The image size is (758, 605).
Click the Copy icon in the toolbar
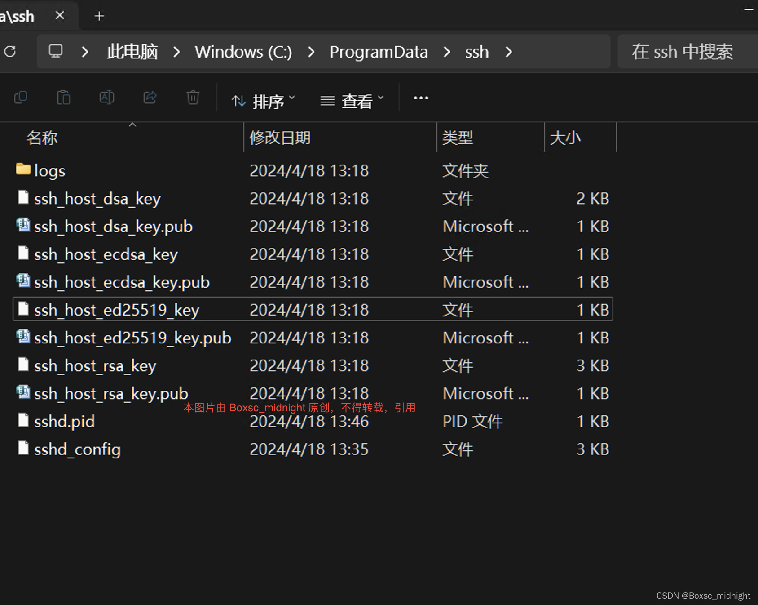click(21, 98)
